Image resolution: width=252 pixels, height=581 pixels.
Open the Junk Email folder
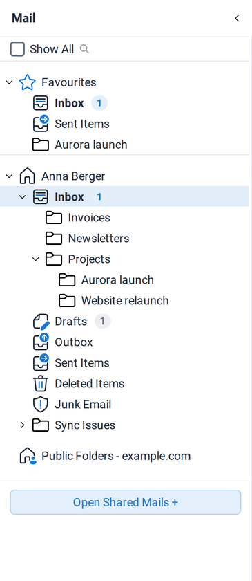[83, 404]
